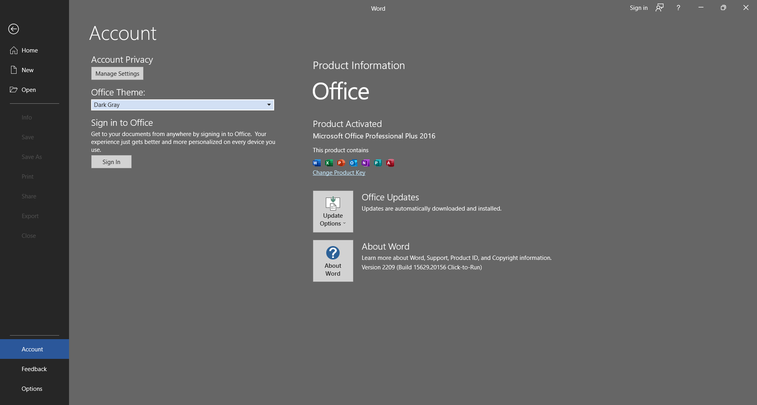Click 'Microsoft Office Professional Plus 2016' text
757x405 pixels.
[374, 136]
